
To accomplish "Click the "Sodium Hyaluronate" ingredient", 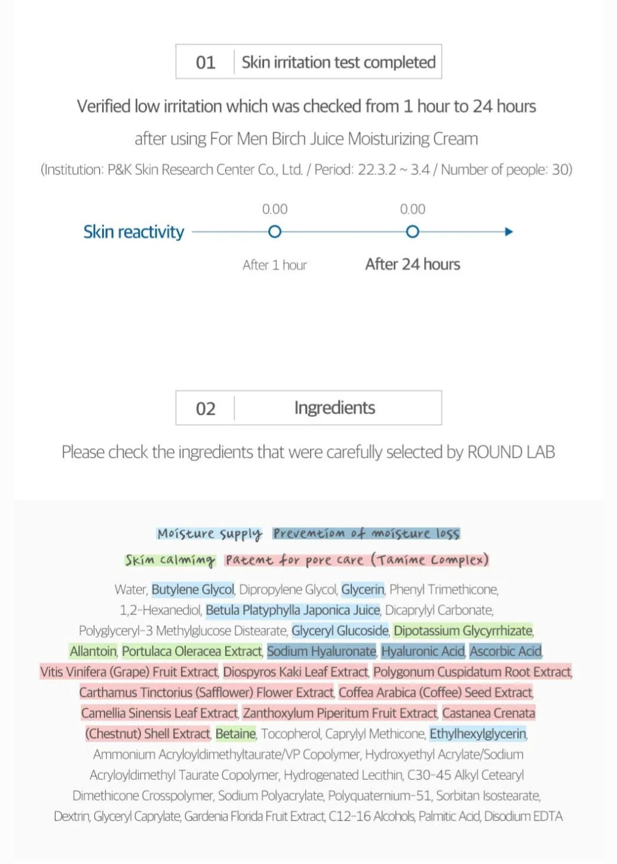I will (x=321, y=651).
